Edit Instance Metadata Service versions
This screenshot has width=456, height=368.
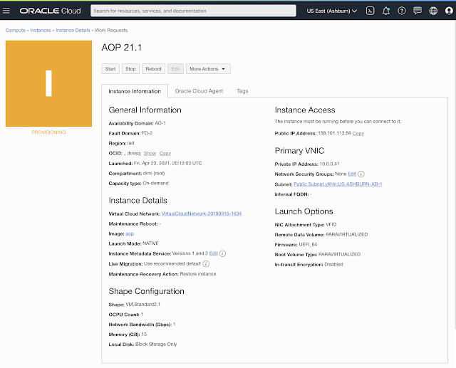pyautogui.click(x=213, y=253)
